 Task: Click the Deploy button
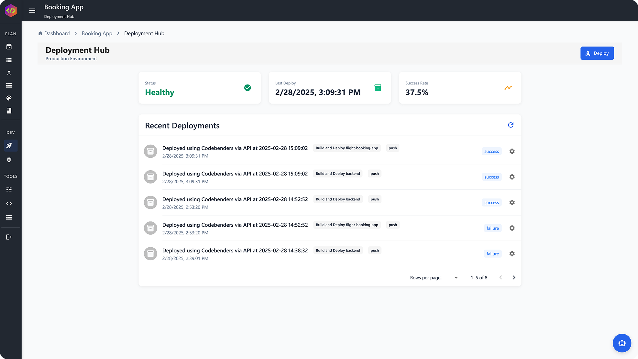coord(597,53)
